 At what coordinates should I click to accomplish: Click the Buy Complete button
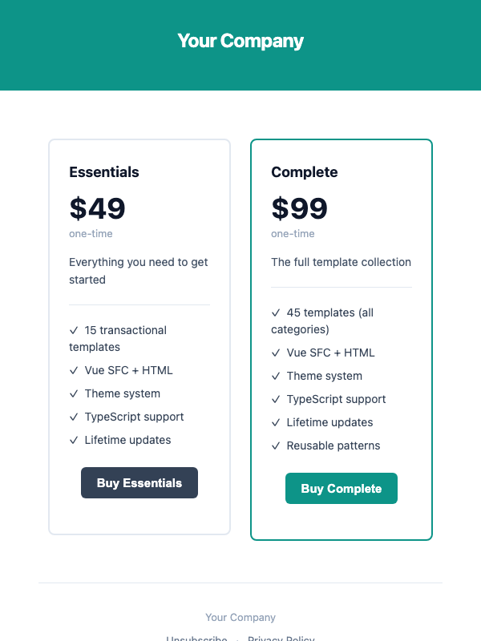click(x=341, y=488)
